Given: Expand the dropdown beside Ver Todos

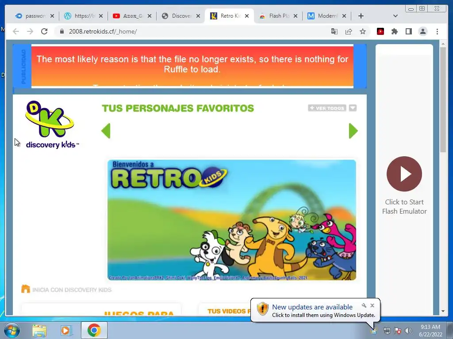Looking at the screenshot, I should click(x=353, y=108).
